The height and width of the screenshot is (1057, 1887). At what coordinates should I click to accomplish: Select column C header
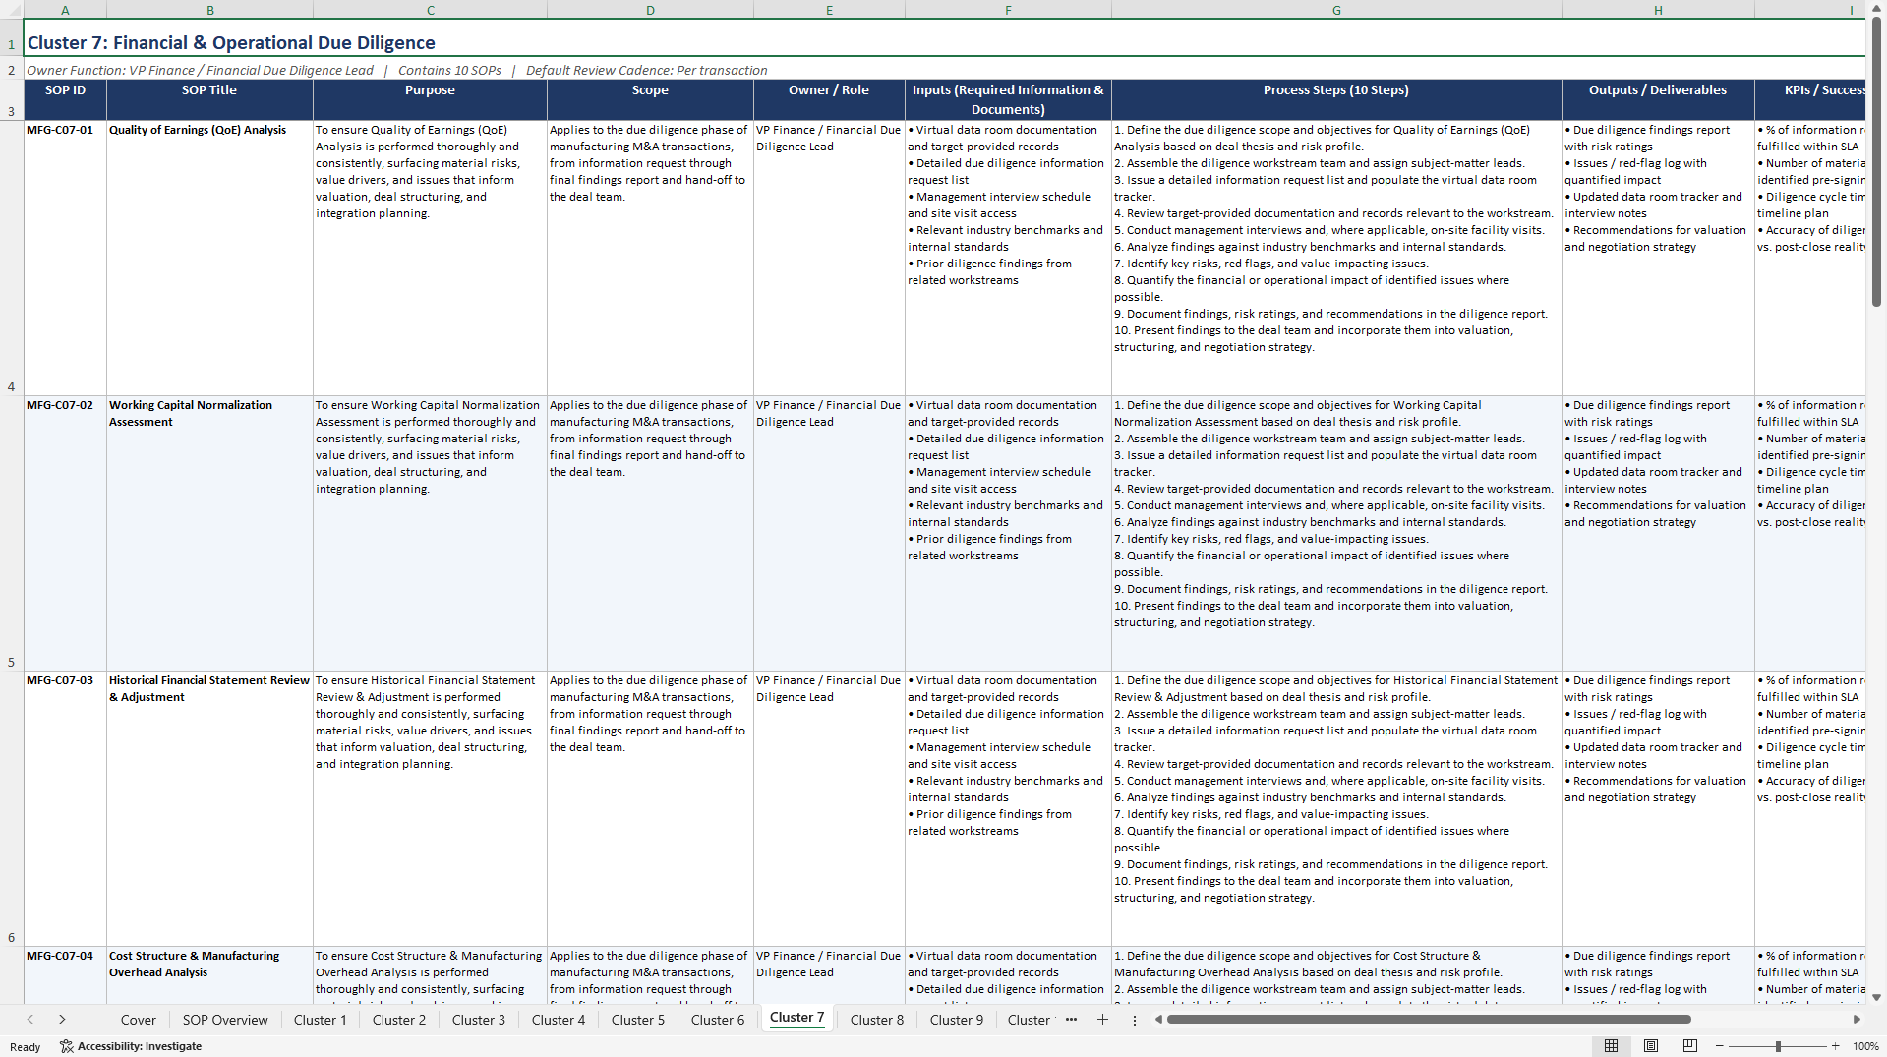[430, 10]
